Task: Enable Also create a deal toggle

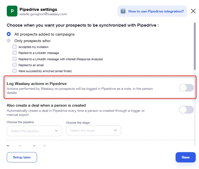Action: point(186,110)
